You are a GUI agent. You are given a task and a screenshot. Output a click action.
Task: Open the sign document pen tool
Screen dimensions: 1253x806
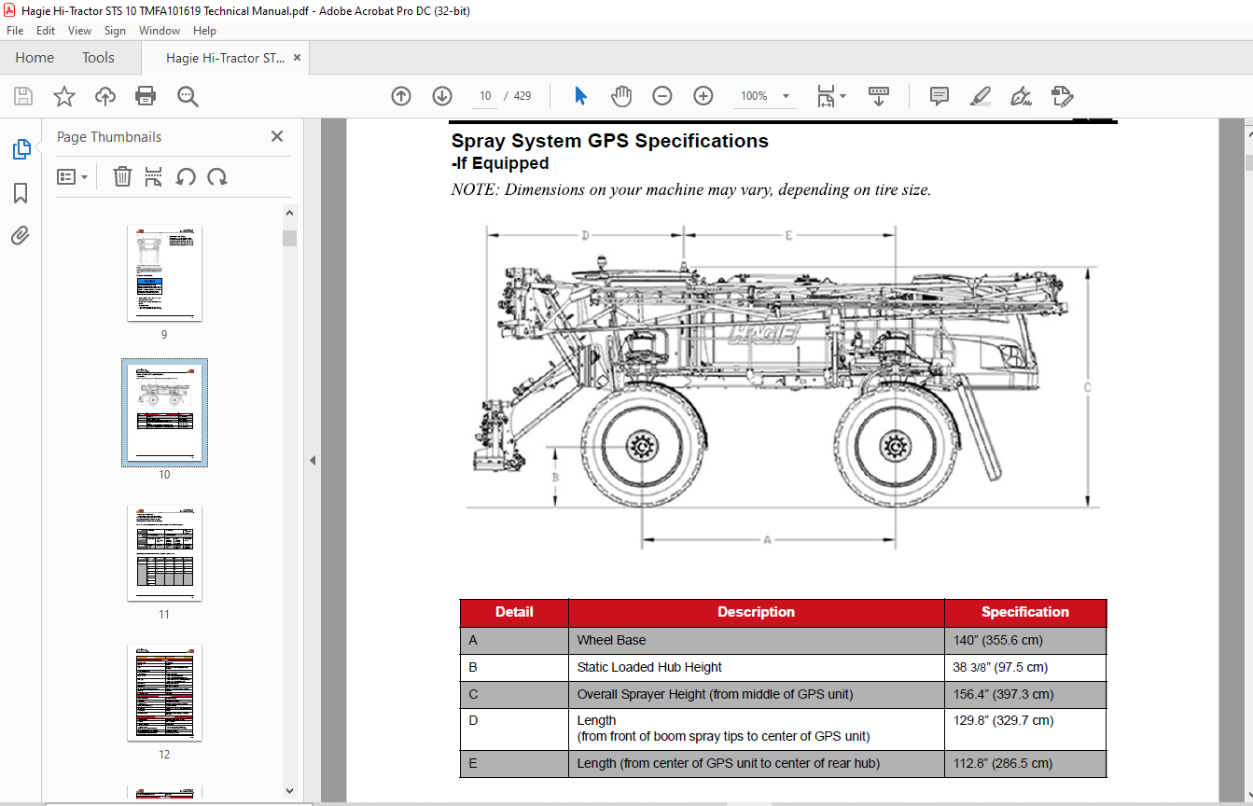[1021, 96]
